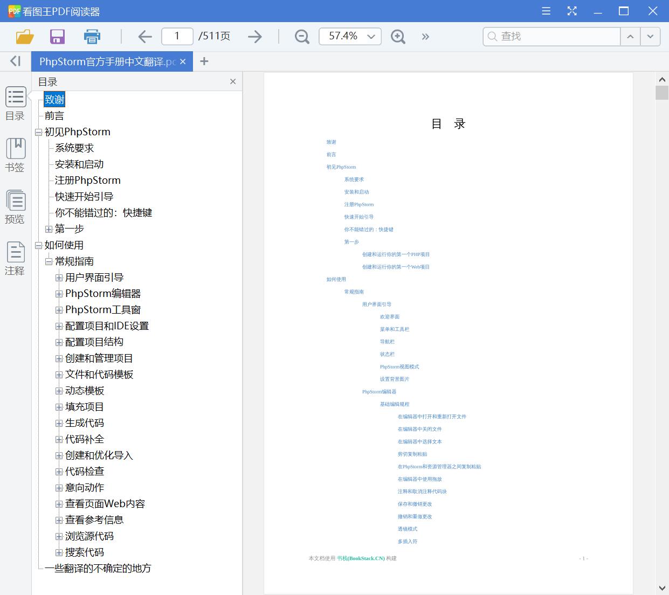This screenshot has width=669, height=595.
Task: Click inside the 查找 search field
Action: click(550, 36)
